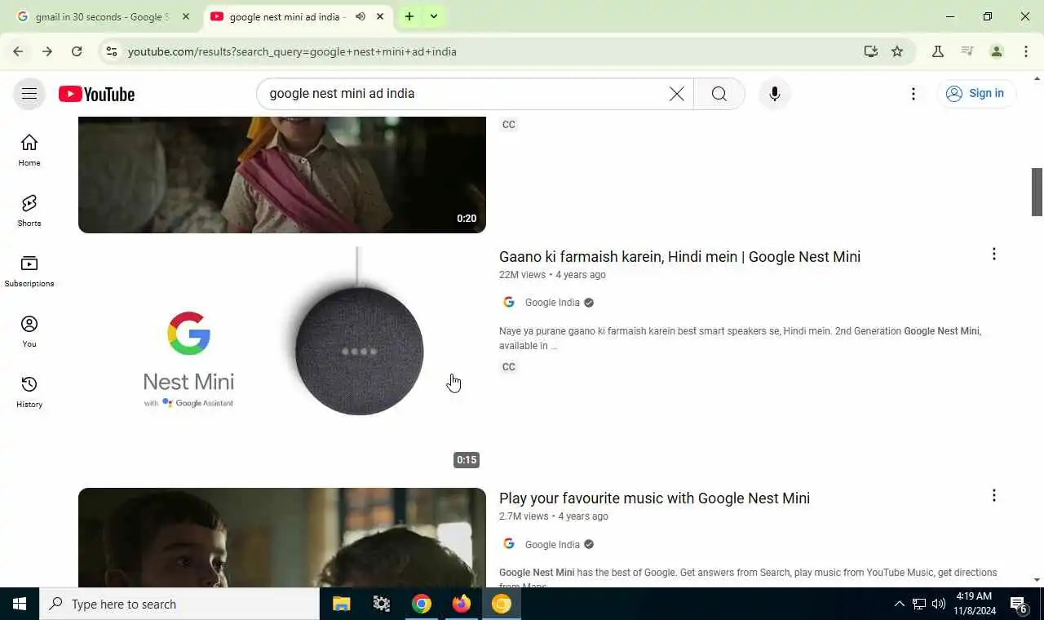Image resolution: width=1044 pixels, height=620 pixels.
Task: Click the page vertical scrollbar thumb
Action: tap(1037, 192)
